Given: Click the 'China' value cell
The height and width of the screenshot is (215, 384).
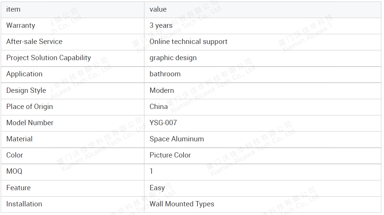Looking at the screenshot, I should click(x=263, y=107).
